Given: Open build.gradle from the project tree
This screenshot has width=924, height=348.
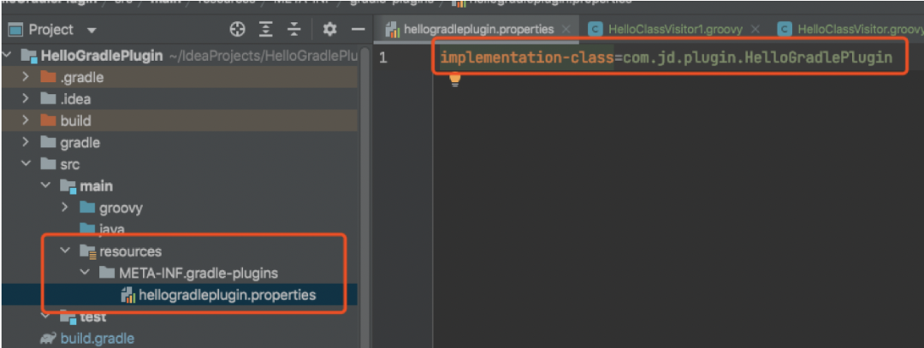Looking at the screenshot, I should tap(97, 339).
